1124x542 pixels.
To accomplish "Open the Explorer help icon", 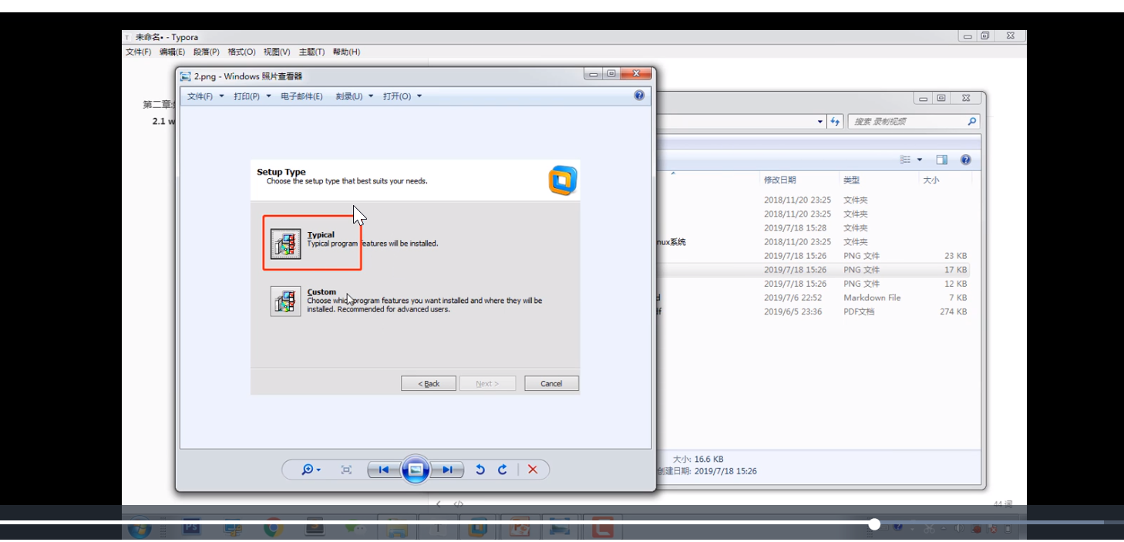I will (965, 160).
